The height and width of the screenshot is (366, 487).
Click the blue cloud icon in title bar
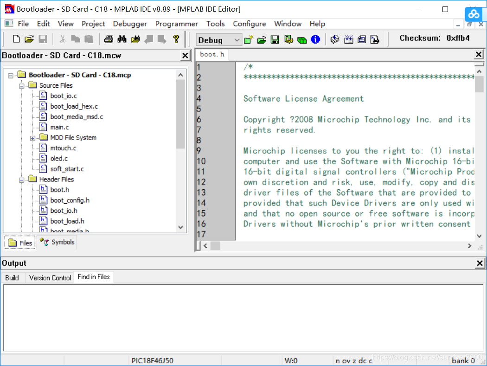click(x=474, y=13)
